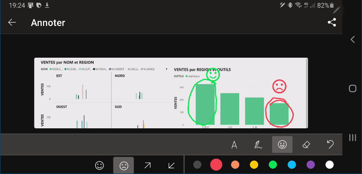Select the red color swatch
The width and height of the screenshot is (362, 174).
pos(216,164)
